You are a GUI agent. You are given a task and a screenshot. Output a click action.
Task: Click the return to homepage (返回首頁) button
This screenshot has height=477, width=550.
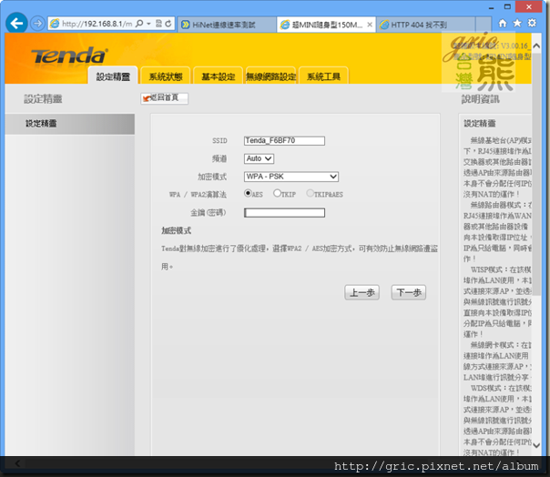165,97
